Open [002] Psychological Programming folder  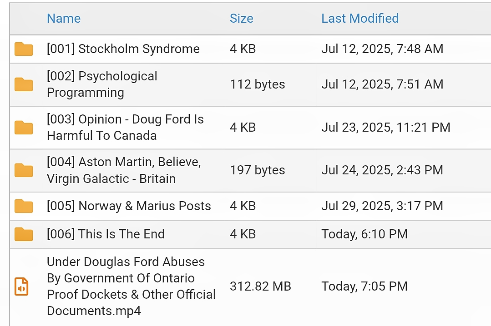click(x=102, y=84)
